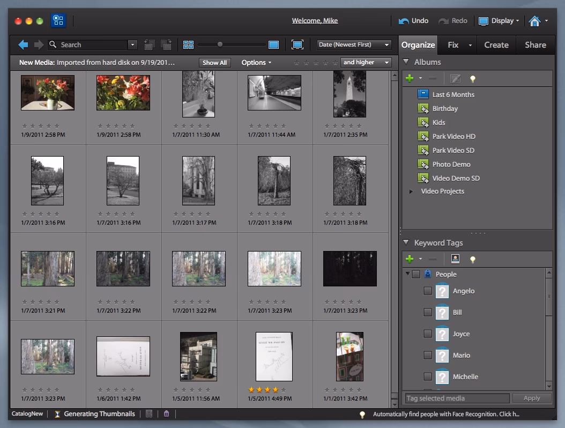The height and width of the screenshot is (428, 565).
Task: Open the face recognition person icon in Keyword Tags
Action: click(x=455, y=259)
